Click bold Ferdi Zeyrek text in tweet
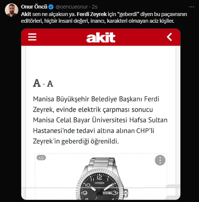Viewport: 199px width, 202px height. [x=92, y=14]
